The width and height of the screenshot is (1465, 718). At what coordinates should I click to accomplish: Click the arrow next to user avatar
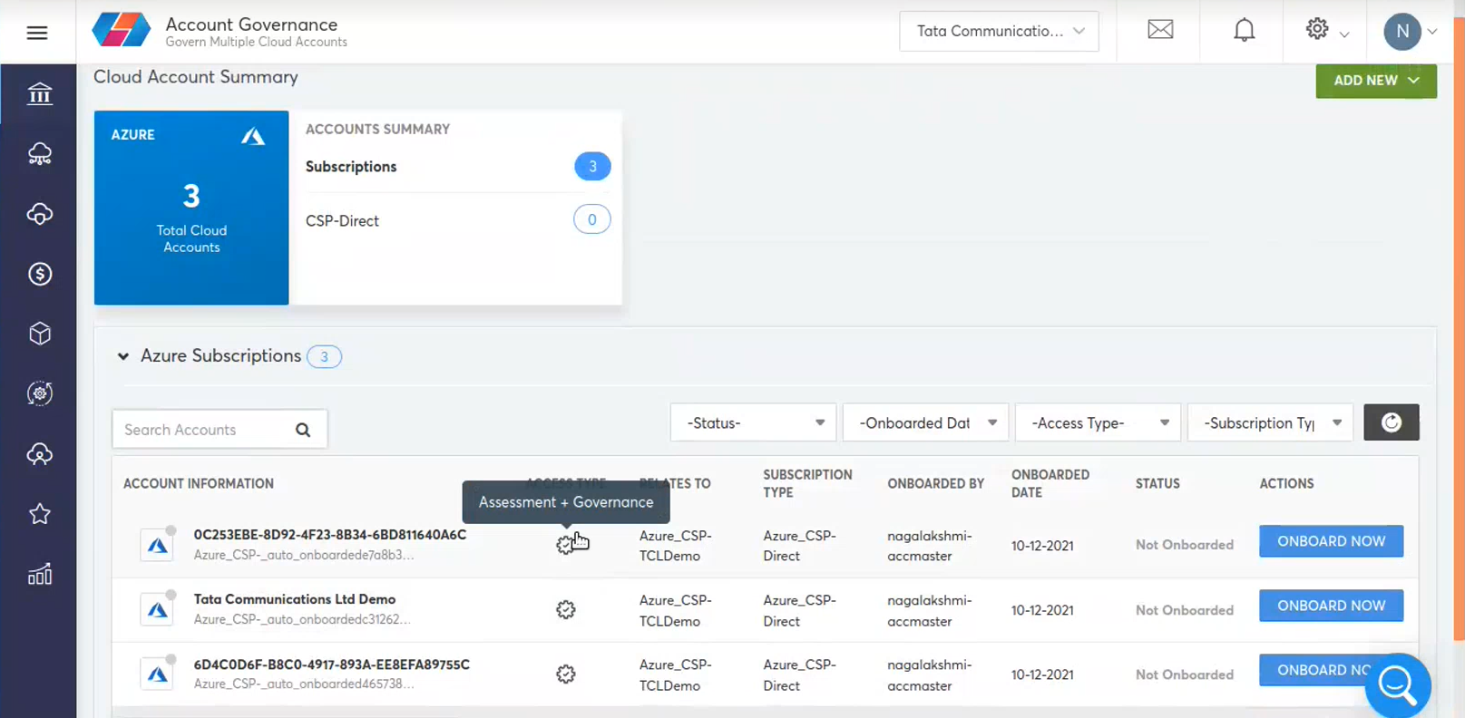point(1432,32)
